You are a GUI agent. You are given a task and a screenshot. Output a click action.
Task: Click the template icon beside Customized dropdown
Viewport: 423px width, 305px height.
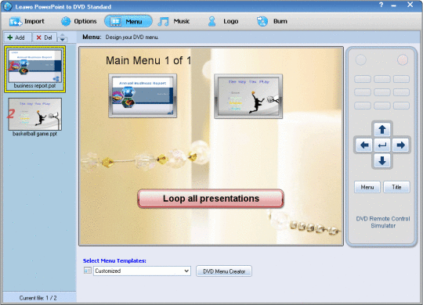click(x=88, y=271)
